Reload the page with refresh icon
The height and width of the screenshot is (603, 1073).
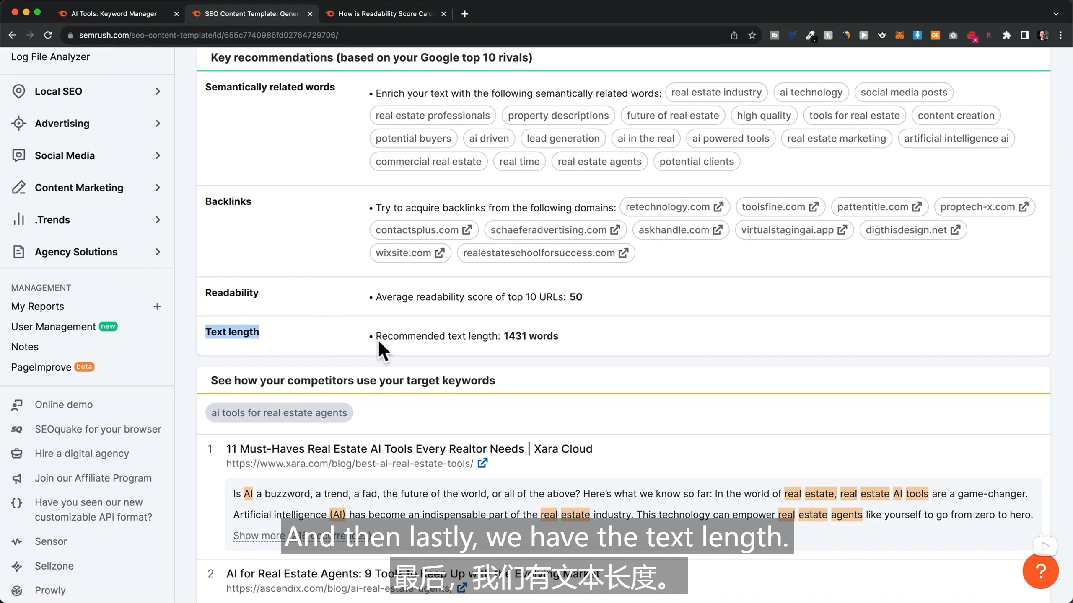coord(48,35)
